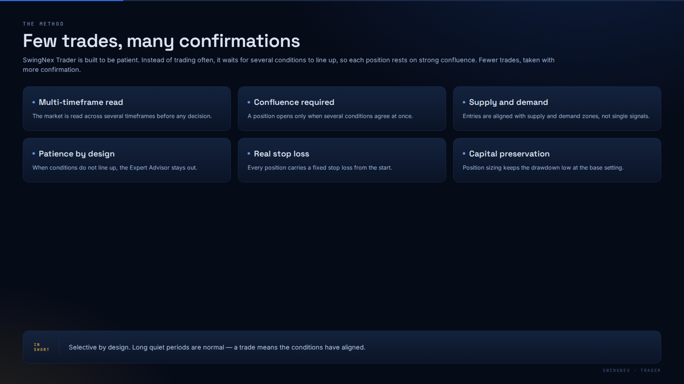The image size is (684, 384).
Task: Open the Real stop loss card
Action: pos(342,160)
